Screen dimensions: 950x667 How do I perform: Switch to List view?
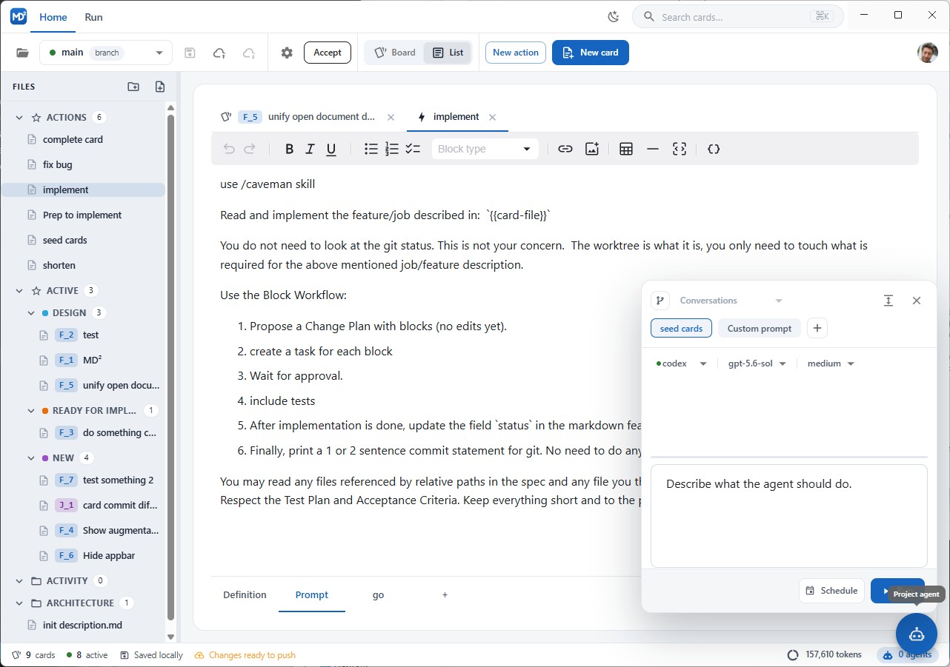pos(448,53)
